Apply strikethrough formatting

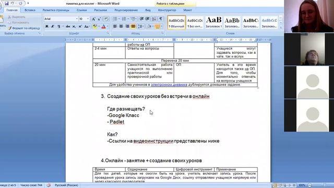pyautogui.click(x=68, y=27)
